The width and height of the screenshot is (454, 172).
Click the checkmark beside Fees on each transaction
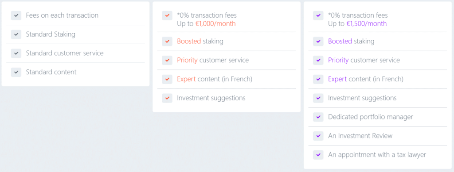(16, 15)
